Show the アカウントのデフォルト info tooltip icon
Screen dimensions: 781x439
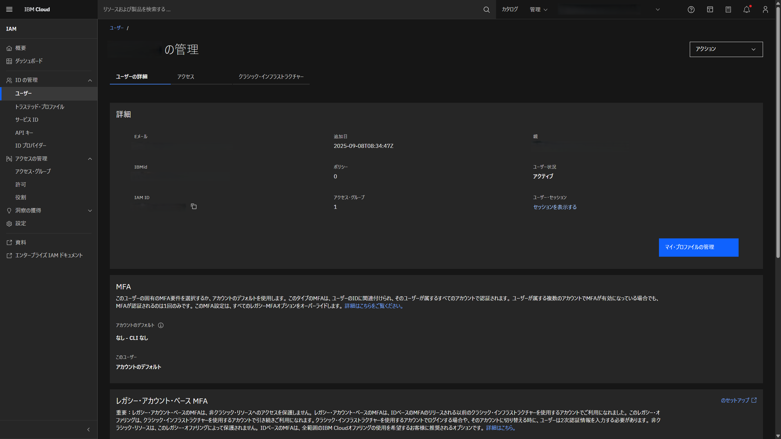tap(161, 325)
